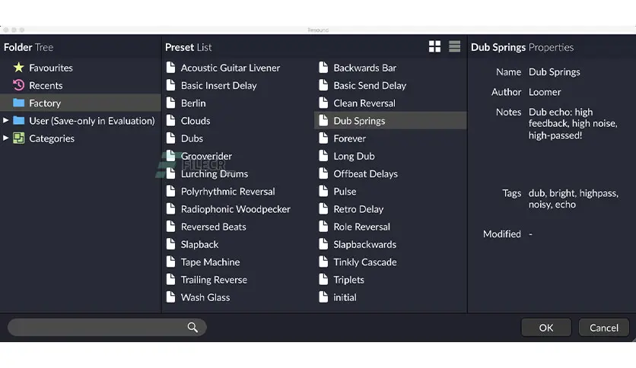This screenshot has width=636, height=368.
Task: Click the Categories grid icon
Action: [x=19, y=138]
